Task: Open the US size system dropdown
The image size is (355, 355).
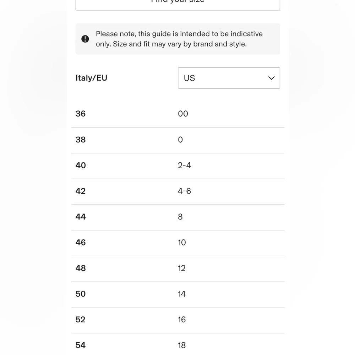Action: (229, 78)
